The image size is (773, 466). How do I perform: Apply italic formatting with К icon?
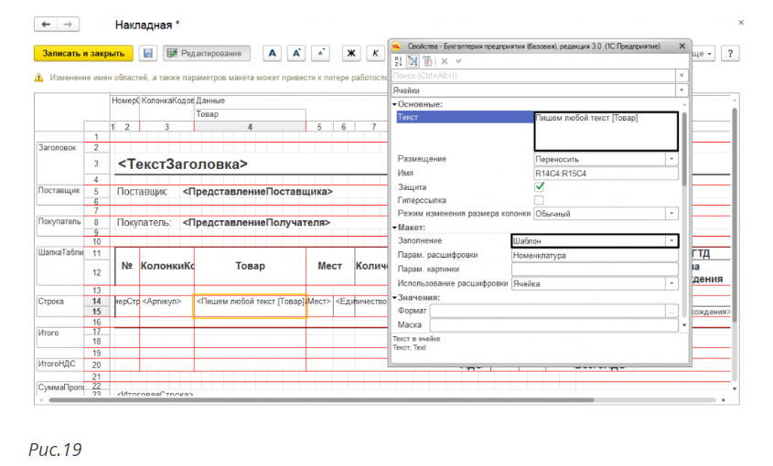coord(375,54)
